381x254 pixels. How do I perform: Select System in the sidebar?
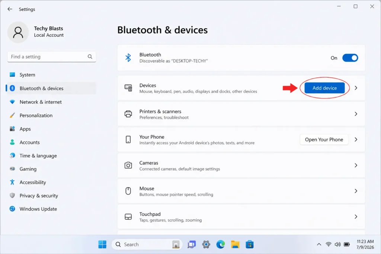tap(51, 75)
